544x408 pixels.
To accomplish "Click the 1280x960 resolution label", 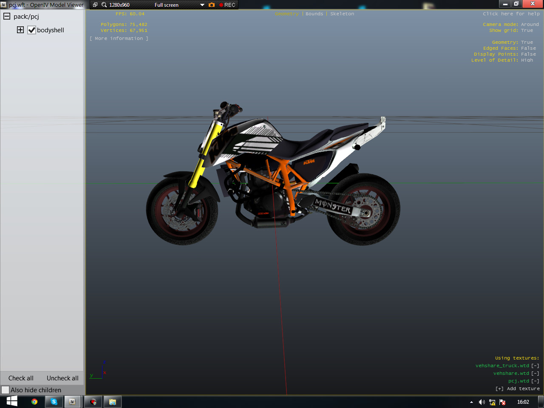I will 119,5.
